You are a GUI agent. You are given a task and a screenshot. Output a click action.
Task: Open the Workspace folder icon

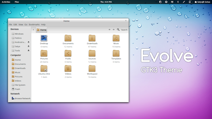(x=92, y=68)
